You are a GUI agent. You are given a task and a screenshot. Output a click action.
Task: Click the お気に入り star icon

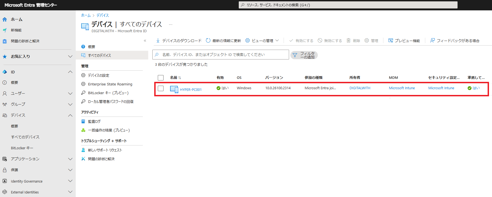[x=5, y=56]
